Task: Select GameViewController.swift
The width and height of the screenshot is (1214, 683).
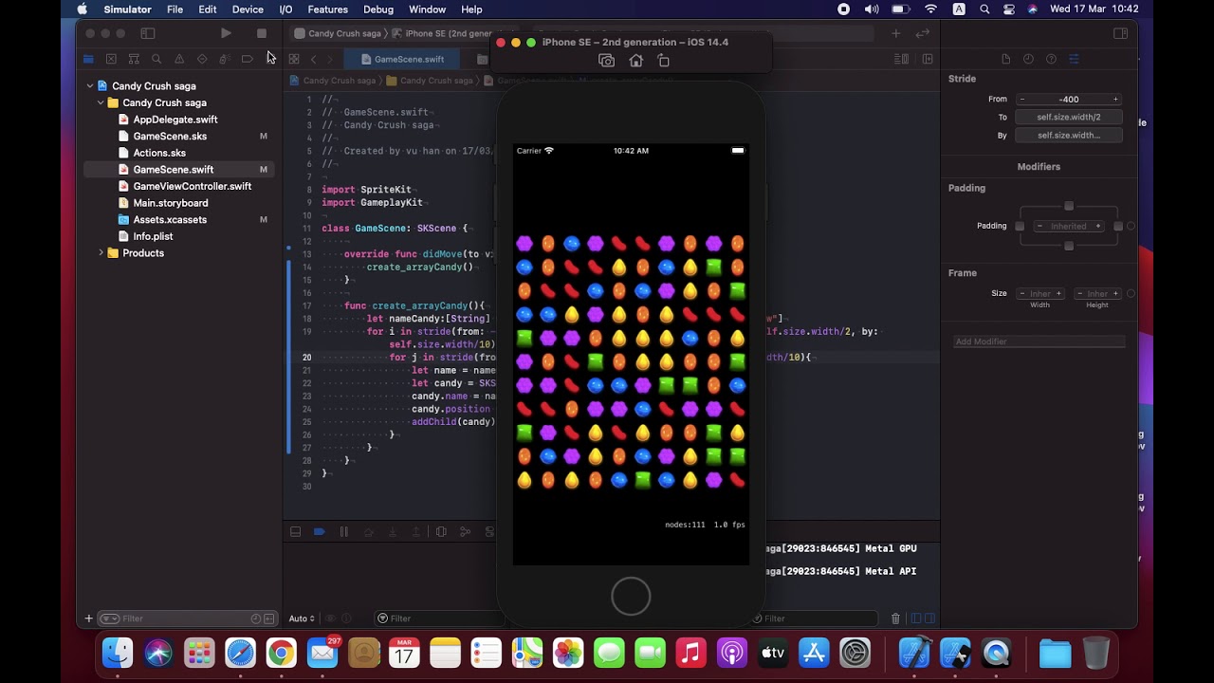Action: click(x=193, y=186)
